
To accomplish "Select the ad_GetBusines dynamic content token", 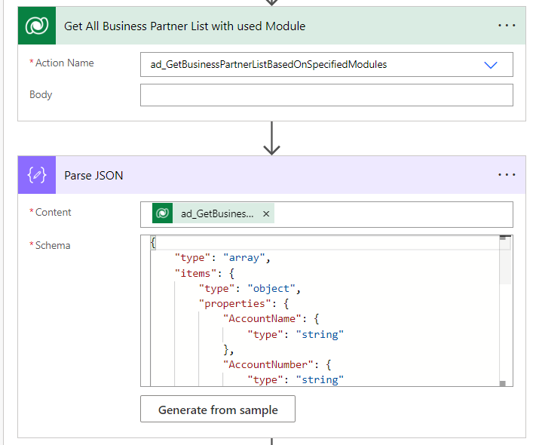I will [217, 214].
